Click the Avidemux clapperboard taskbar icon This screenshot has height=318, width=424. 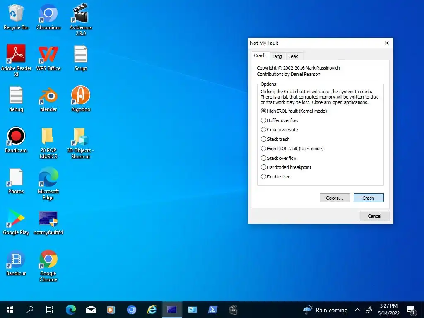[233, 310]
